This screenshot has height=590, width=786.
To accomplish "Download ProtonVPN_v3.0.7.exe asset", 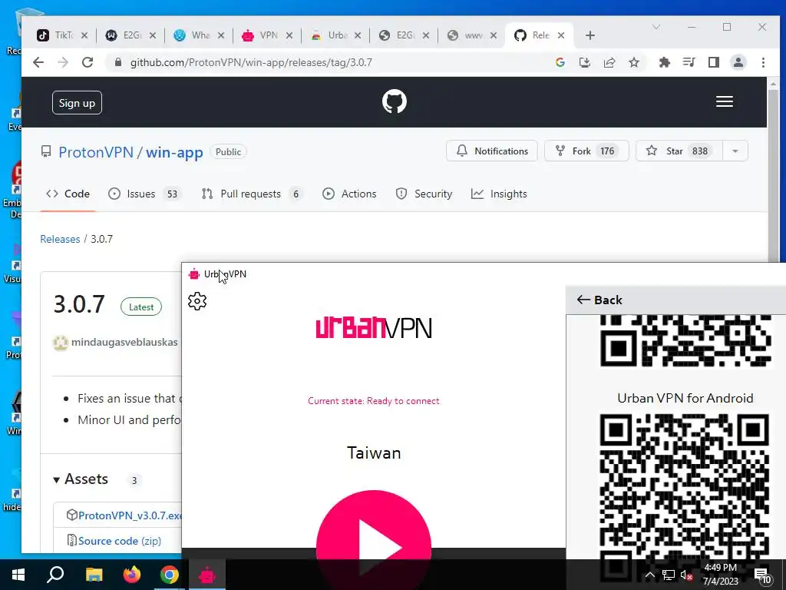I will 129,515.
